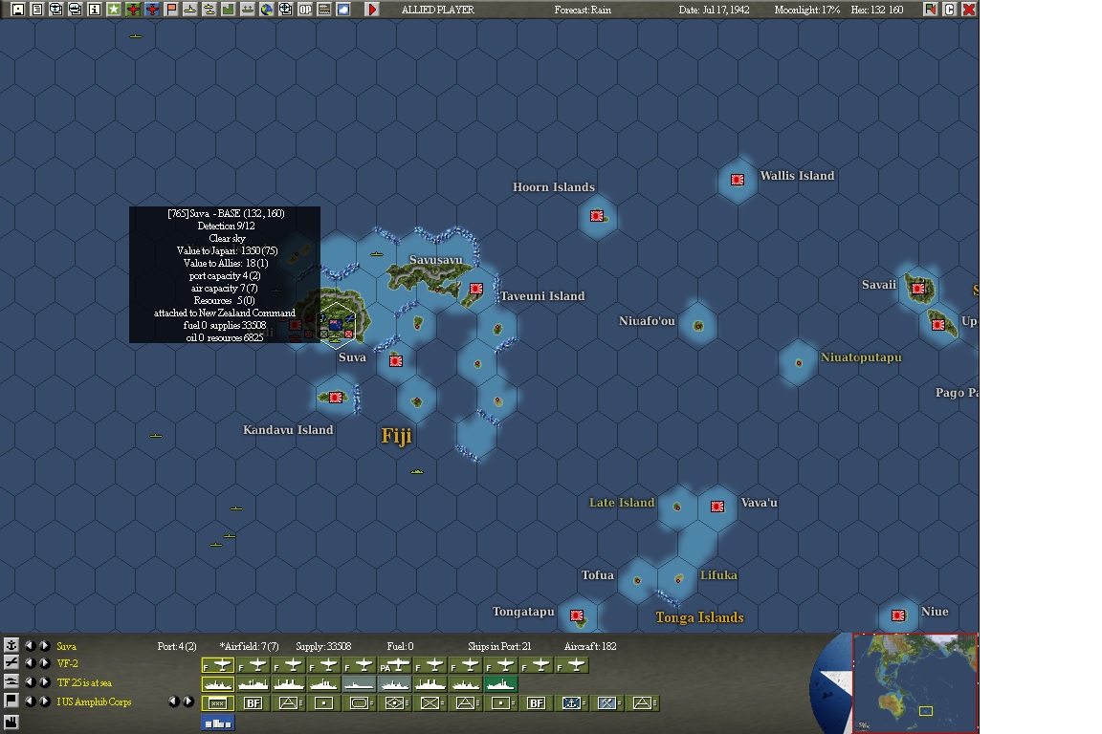Click the green and red flag icon
The height and width of the screenshot is (734, 1102).
tap(931, 10)
